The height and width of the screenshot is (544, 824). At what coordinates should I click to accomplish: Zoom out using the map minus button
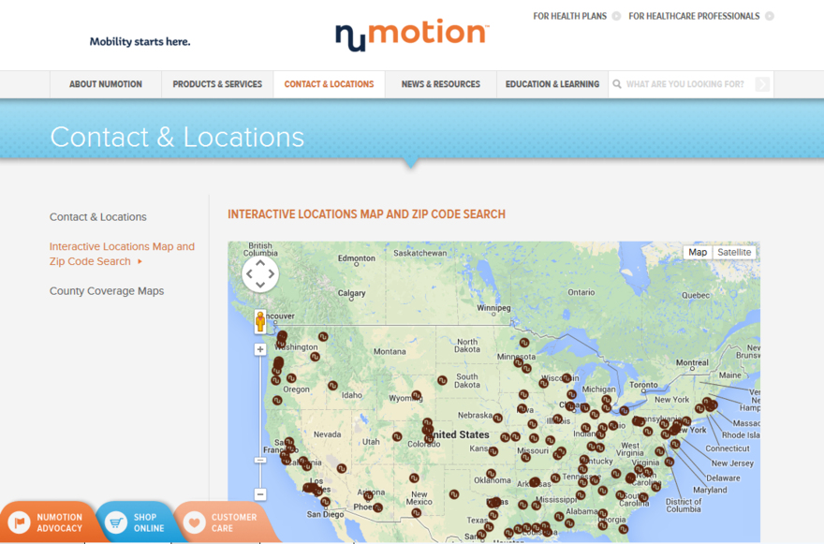[x=260, y=494]
